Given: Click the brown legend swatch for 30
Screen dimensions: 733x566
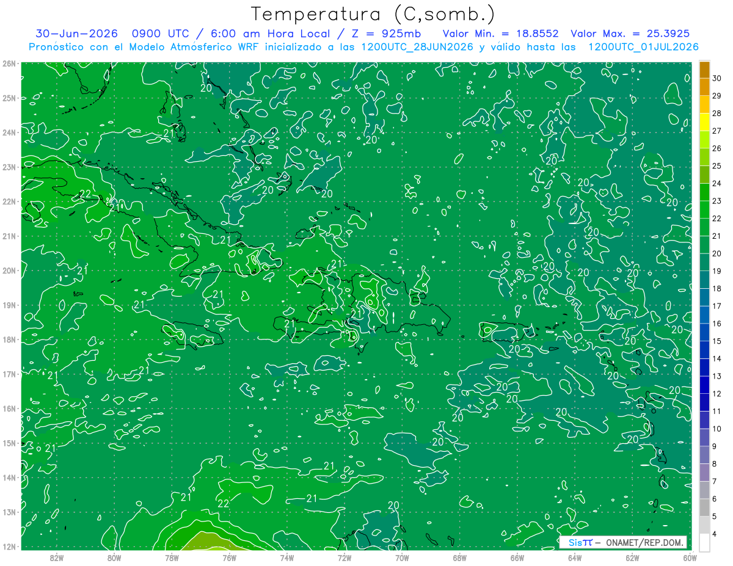Looking at the screenshot, I should pyautogui.click(x=704, y=70).
